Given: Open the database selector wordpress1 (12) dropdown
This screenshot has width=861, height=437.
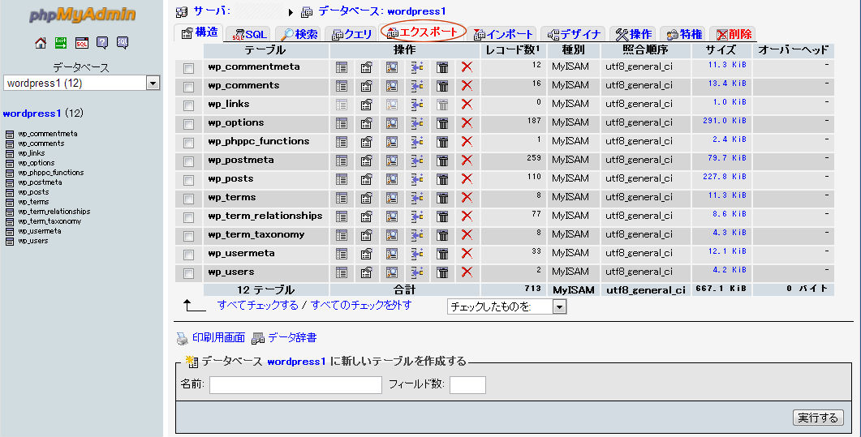Looking at the screenshot, I should (81, 84).
